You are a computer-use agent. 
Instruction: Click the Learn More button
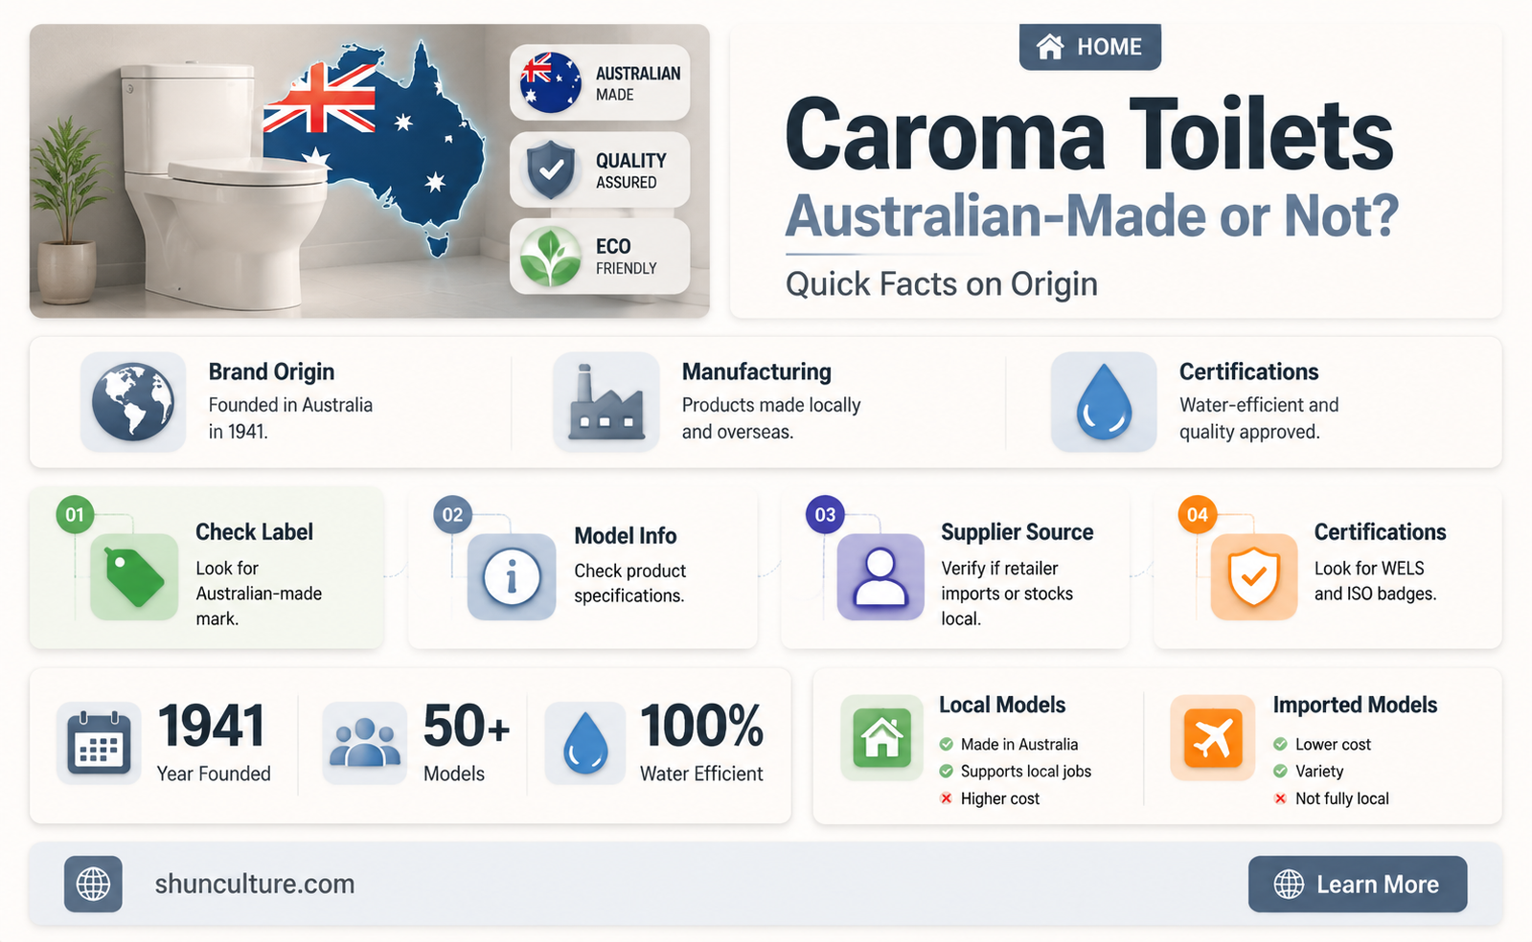point(1358,884)
